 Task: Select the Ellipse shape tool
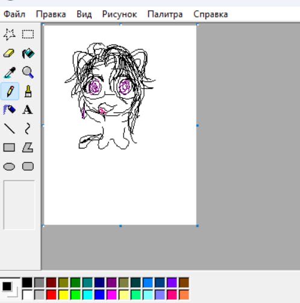click(9, 167)
